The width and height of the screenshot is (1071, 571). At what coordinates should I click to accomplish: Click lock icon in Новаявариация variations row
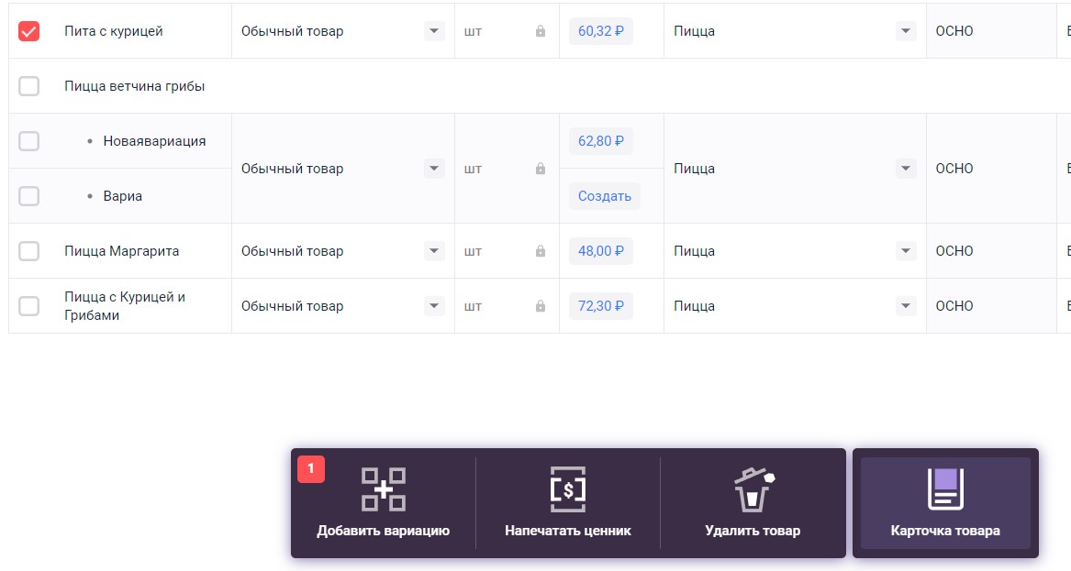point(541,169)
